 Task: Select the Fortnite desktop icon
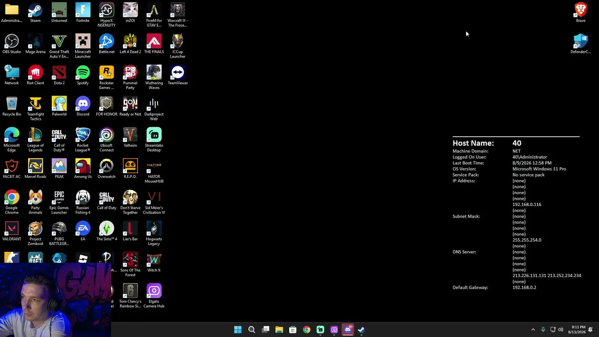83,13
